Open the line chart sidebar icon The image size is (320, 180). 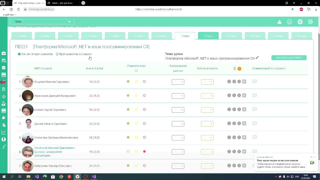pyautogui.click(x=4, y=132)
